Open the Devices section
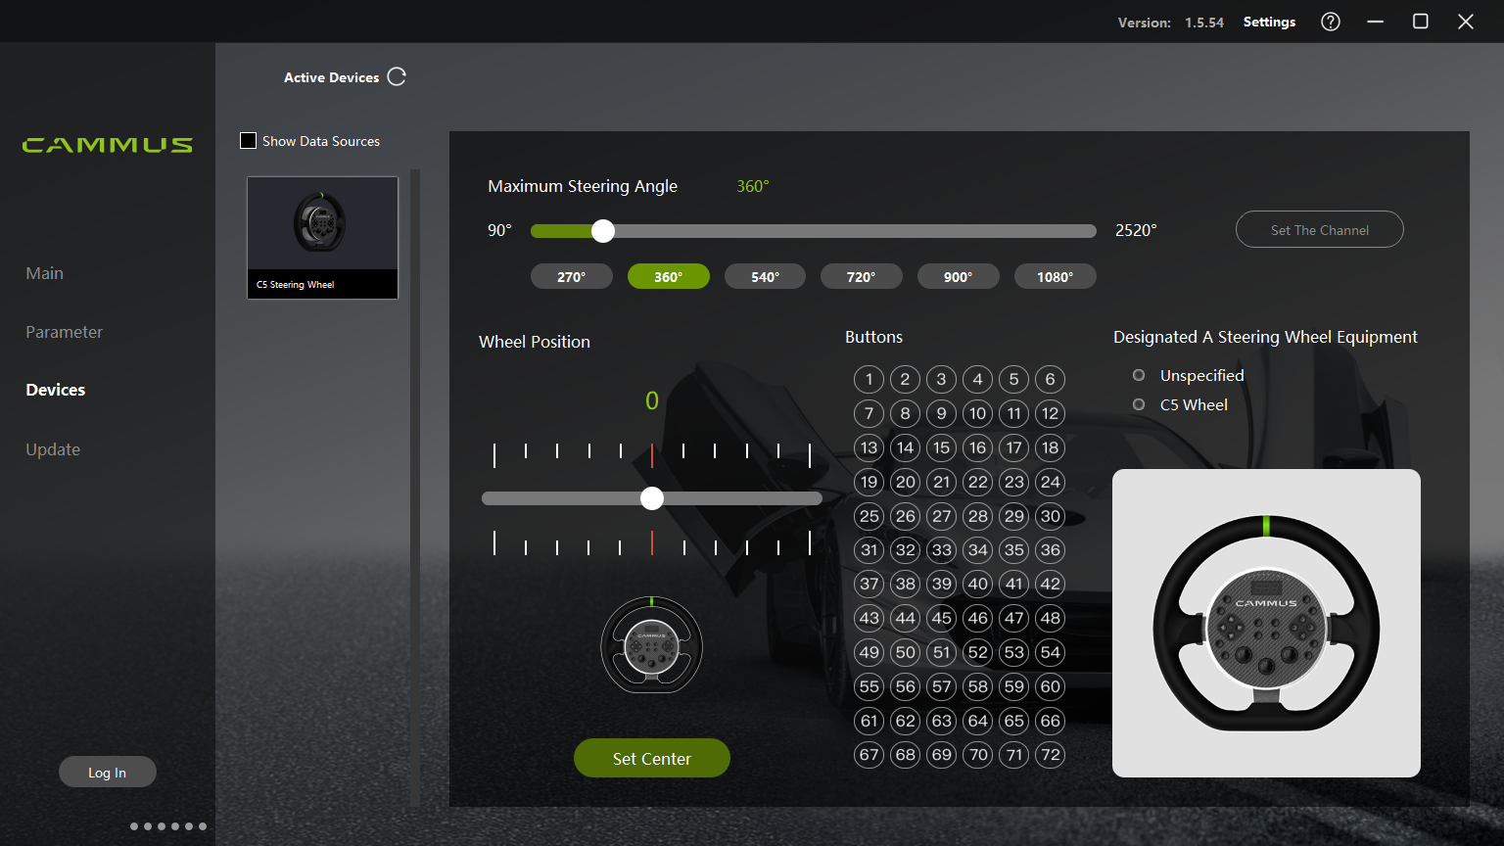Viewport: 1504px width, 846px height. click(x=55, y=390)
